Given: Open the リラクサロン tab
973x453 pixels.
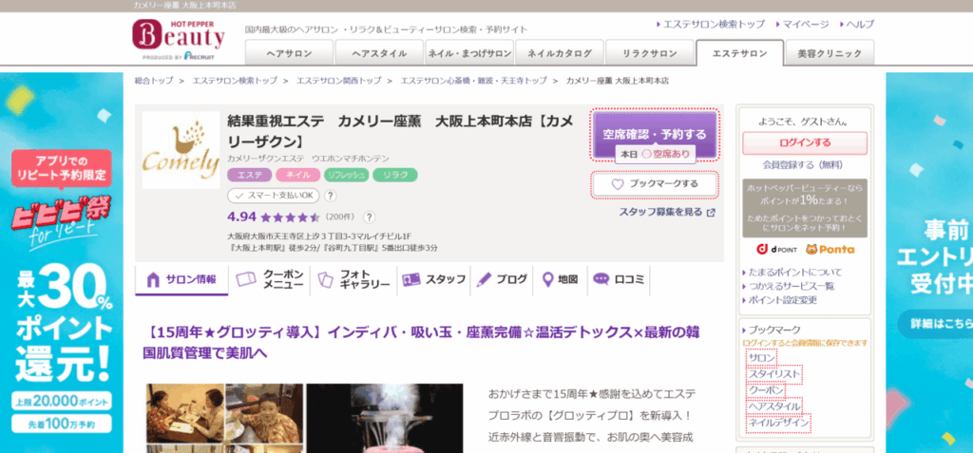Looking at the screenshot, I should 650,53.
